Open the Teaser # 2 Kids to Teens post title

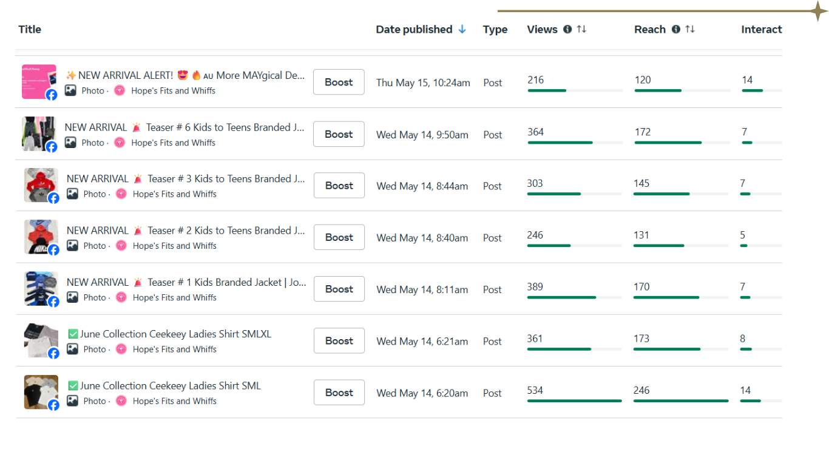185,231
